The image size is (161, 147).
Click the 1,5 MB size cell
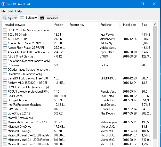(x=146, y=135)
